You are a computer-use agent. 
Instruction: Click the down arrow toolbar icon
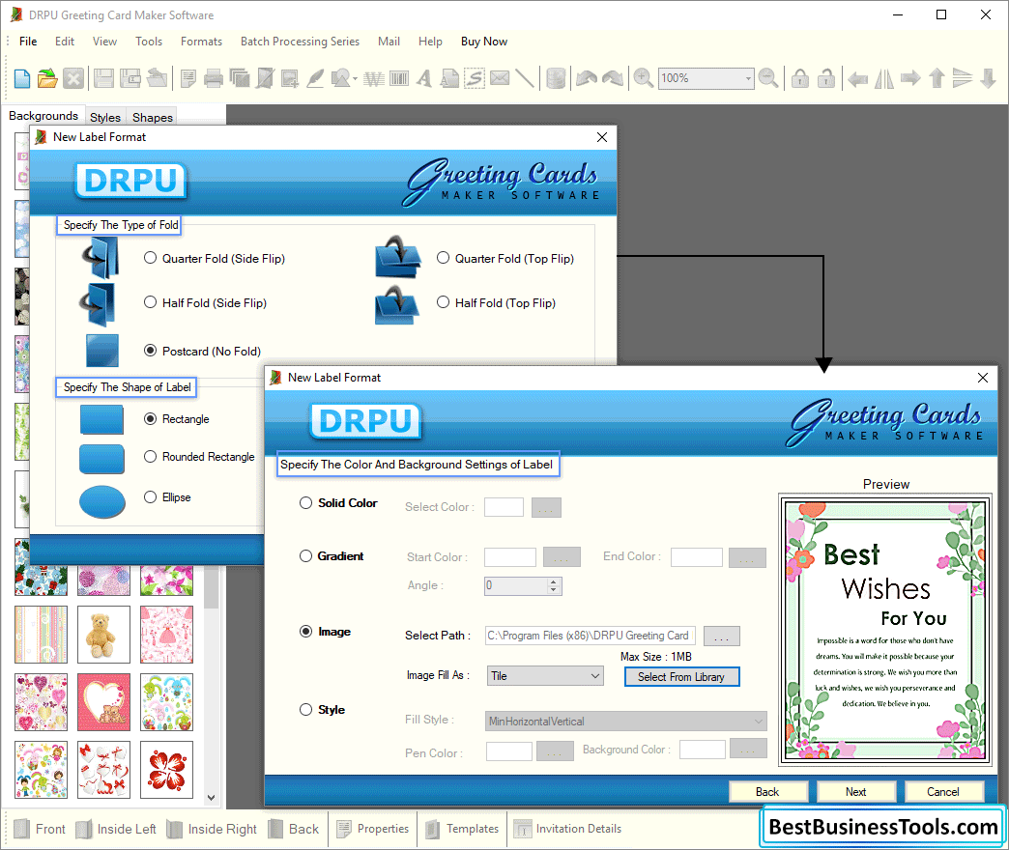click(989, 78)
